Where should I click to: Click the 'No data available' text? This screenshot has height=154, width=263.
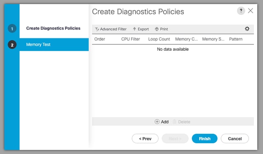pyautogui.click(x=173, y=49)
